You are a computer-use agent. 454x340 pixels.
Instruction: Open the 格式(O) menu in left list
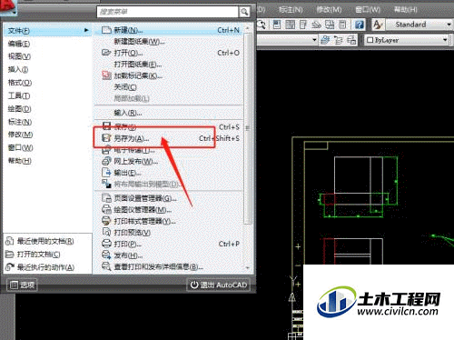point(20,83)
